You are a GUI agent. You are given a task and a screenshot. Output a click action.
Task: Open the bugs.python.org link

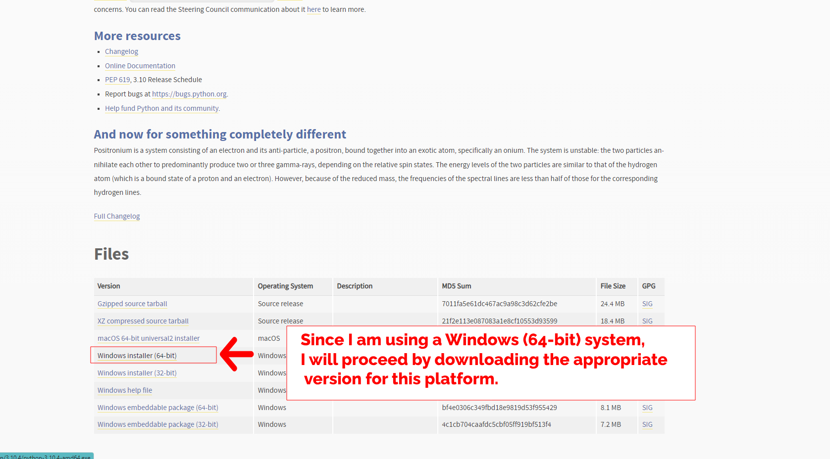pos(189,94)
